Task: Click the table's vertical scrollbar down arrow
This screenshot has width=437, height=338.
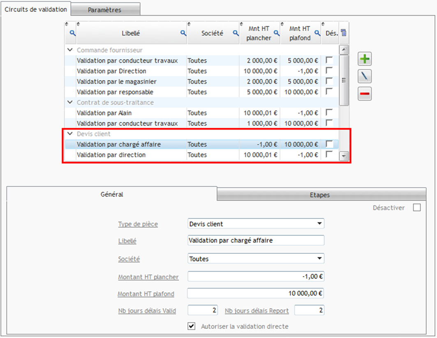Action: (344, 156)
